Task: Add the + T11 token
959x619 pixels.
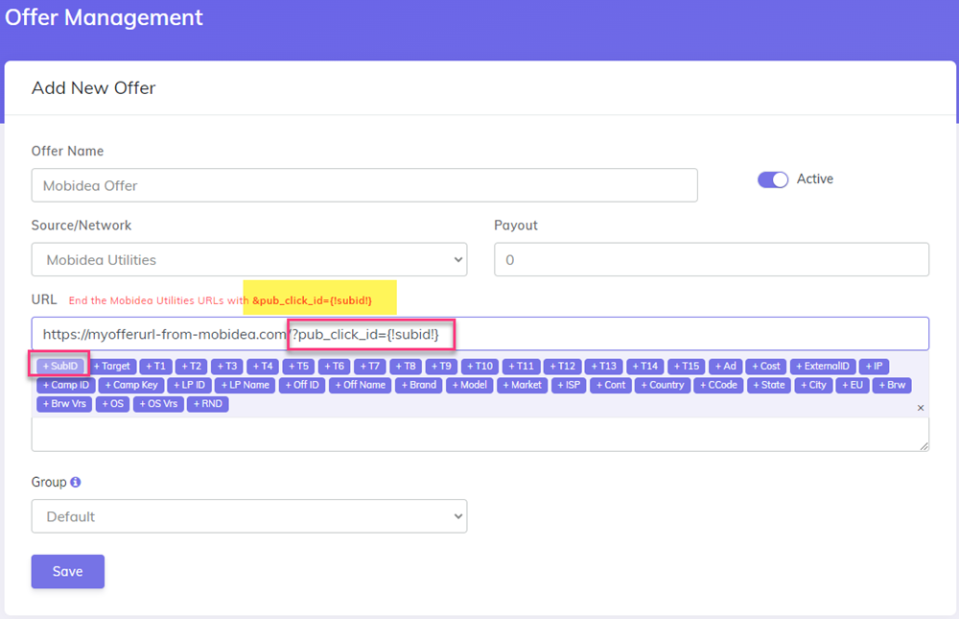Action: tap(521, 367)
